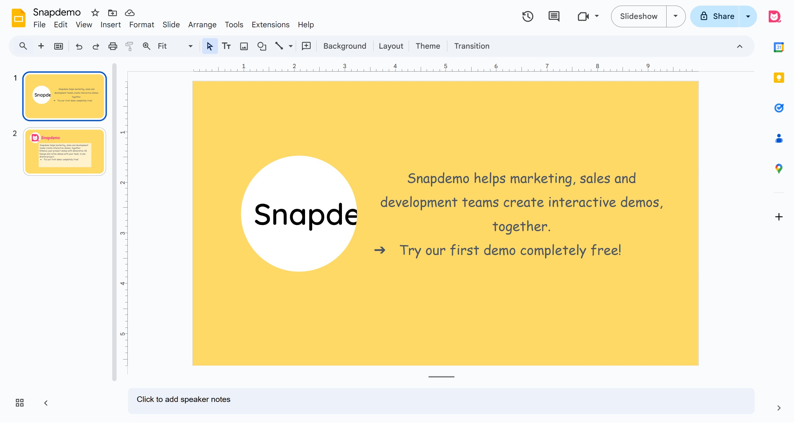Screen dimensions: 794x423
Task: Select the Shape tool icon
Action: click(262, 46)
